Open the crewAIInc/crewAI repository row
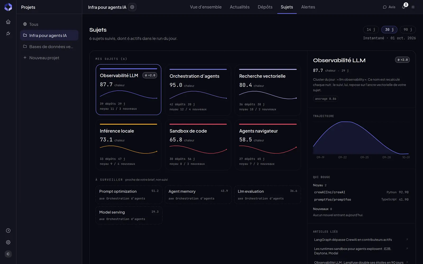 (x=361, y=192)
